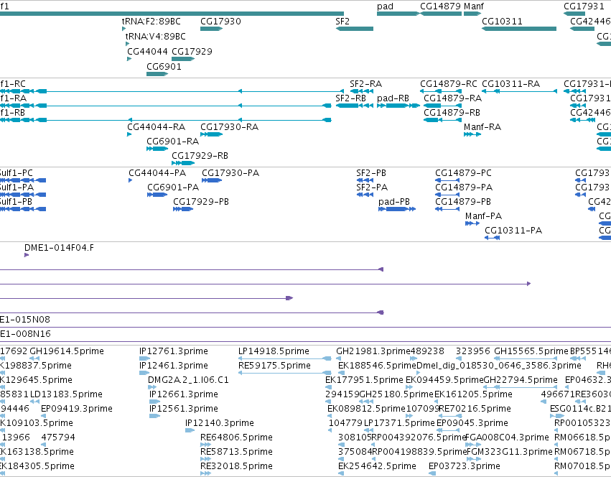611x477 pixels.
Task: Select the CG10311-PA protein feature
Action: pyautogui.click(x=492, y=238)
